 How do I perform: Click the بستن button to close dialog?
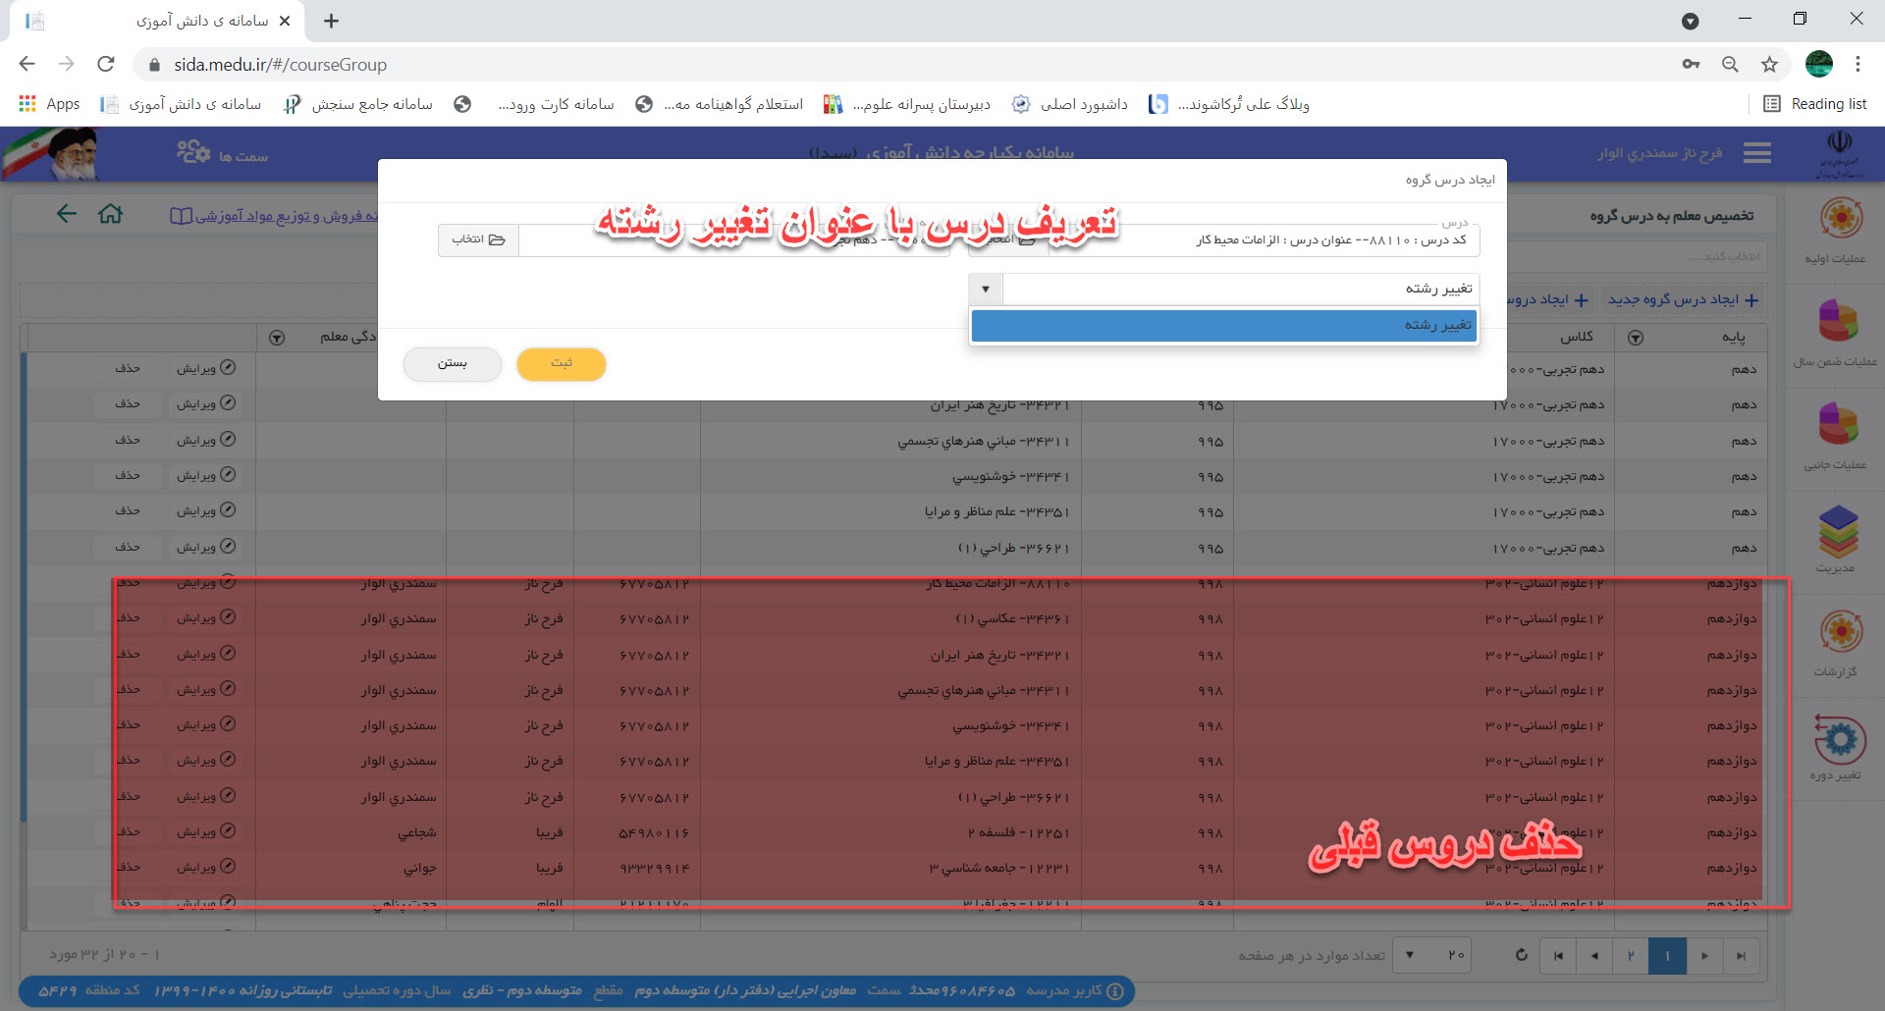click(x=452, y=364)
